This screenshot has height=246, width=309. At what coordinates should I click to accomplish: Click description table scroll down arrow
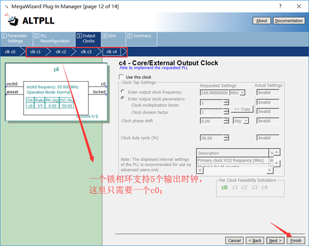point(277,163)
